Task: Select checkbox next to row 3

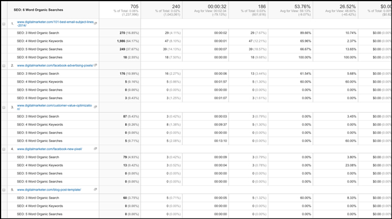Action: [5, 107]
